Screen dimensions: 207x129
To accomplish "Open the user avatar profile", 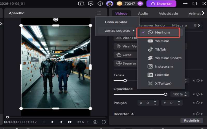I will click(110, 4).
